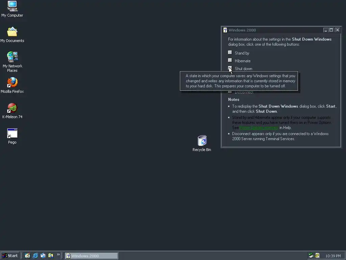The image size is (346, 260).
Task: Click the 10:39 PM taskbar clock
Action: pos(333,256)
